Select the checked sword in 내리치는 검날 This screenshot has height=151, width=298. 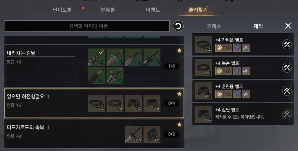pos(96,57)
